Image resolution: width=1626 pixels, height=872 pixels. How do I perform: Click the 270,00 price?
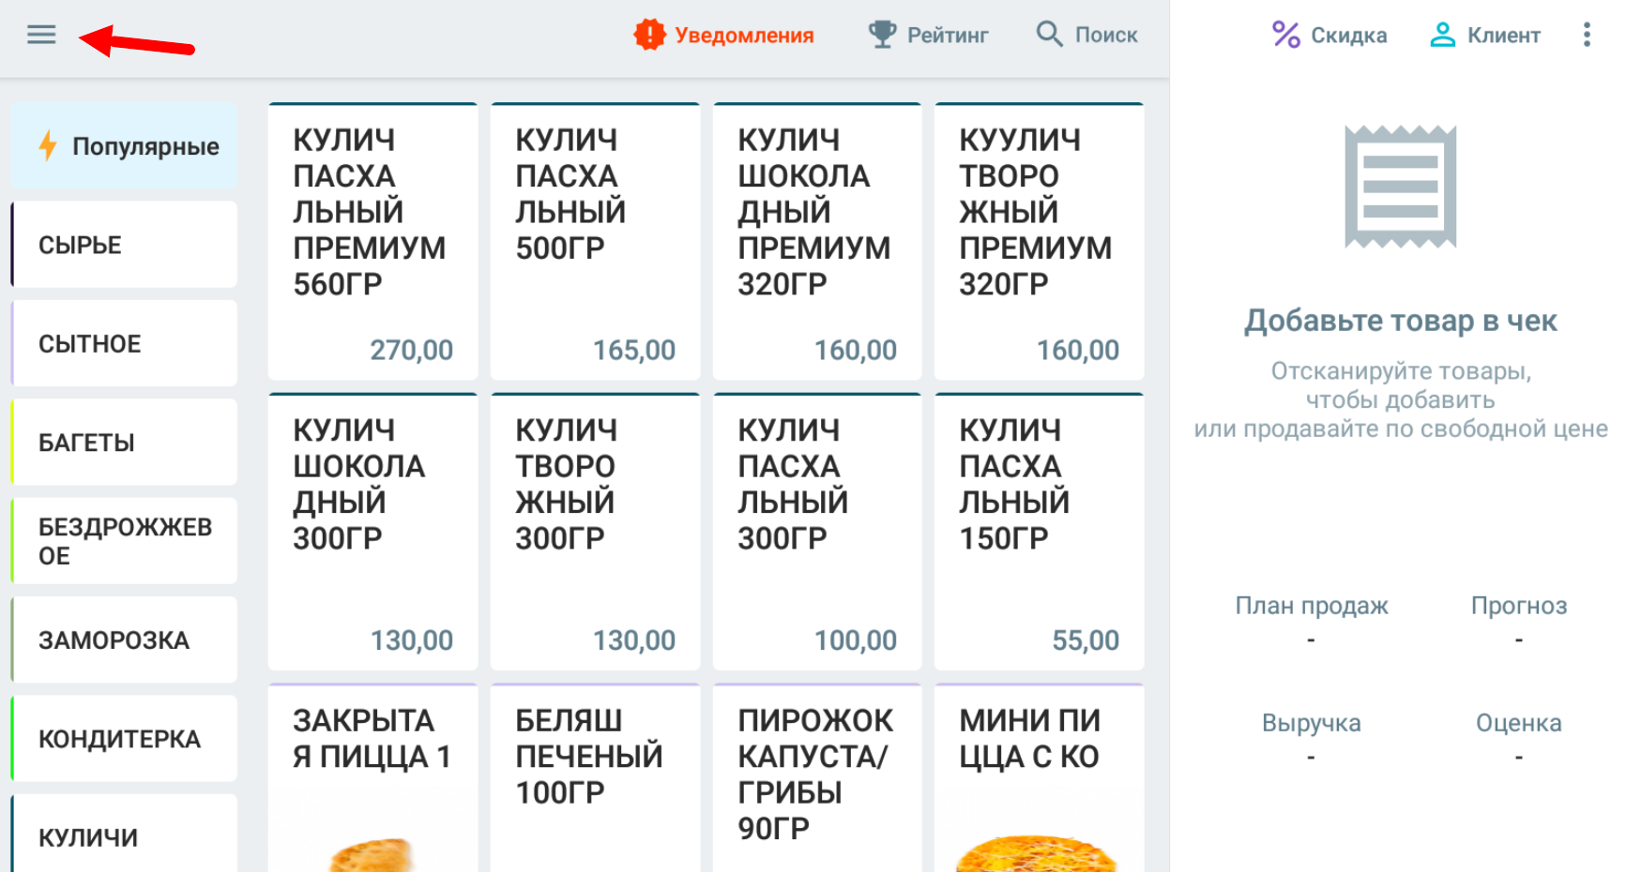tap(411, 350)
